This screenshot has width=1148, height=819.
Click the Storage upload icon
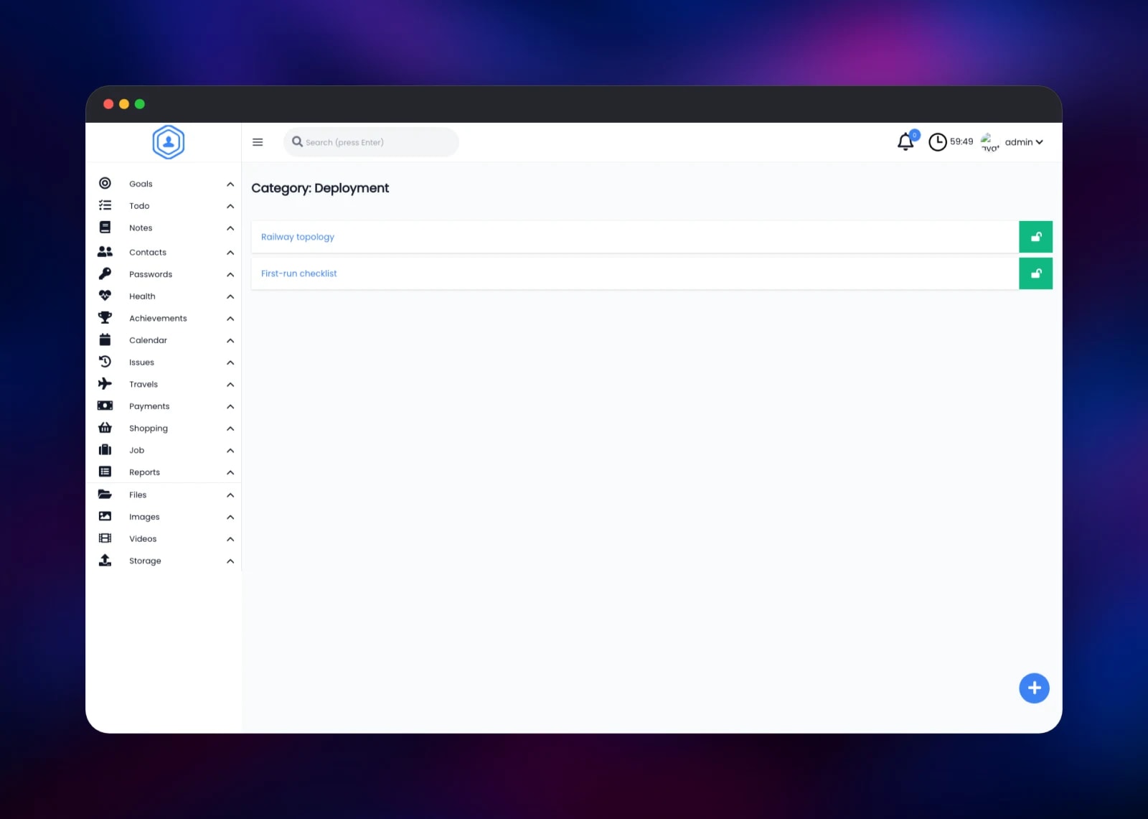(105, 561)
